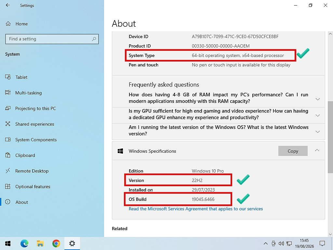Close the Settings window

click(325, 5)
